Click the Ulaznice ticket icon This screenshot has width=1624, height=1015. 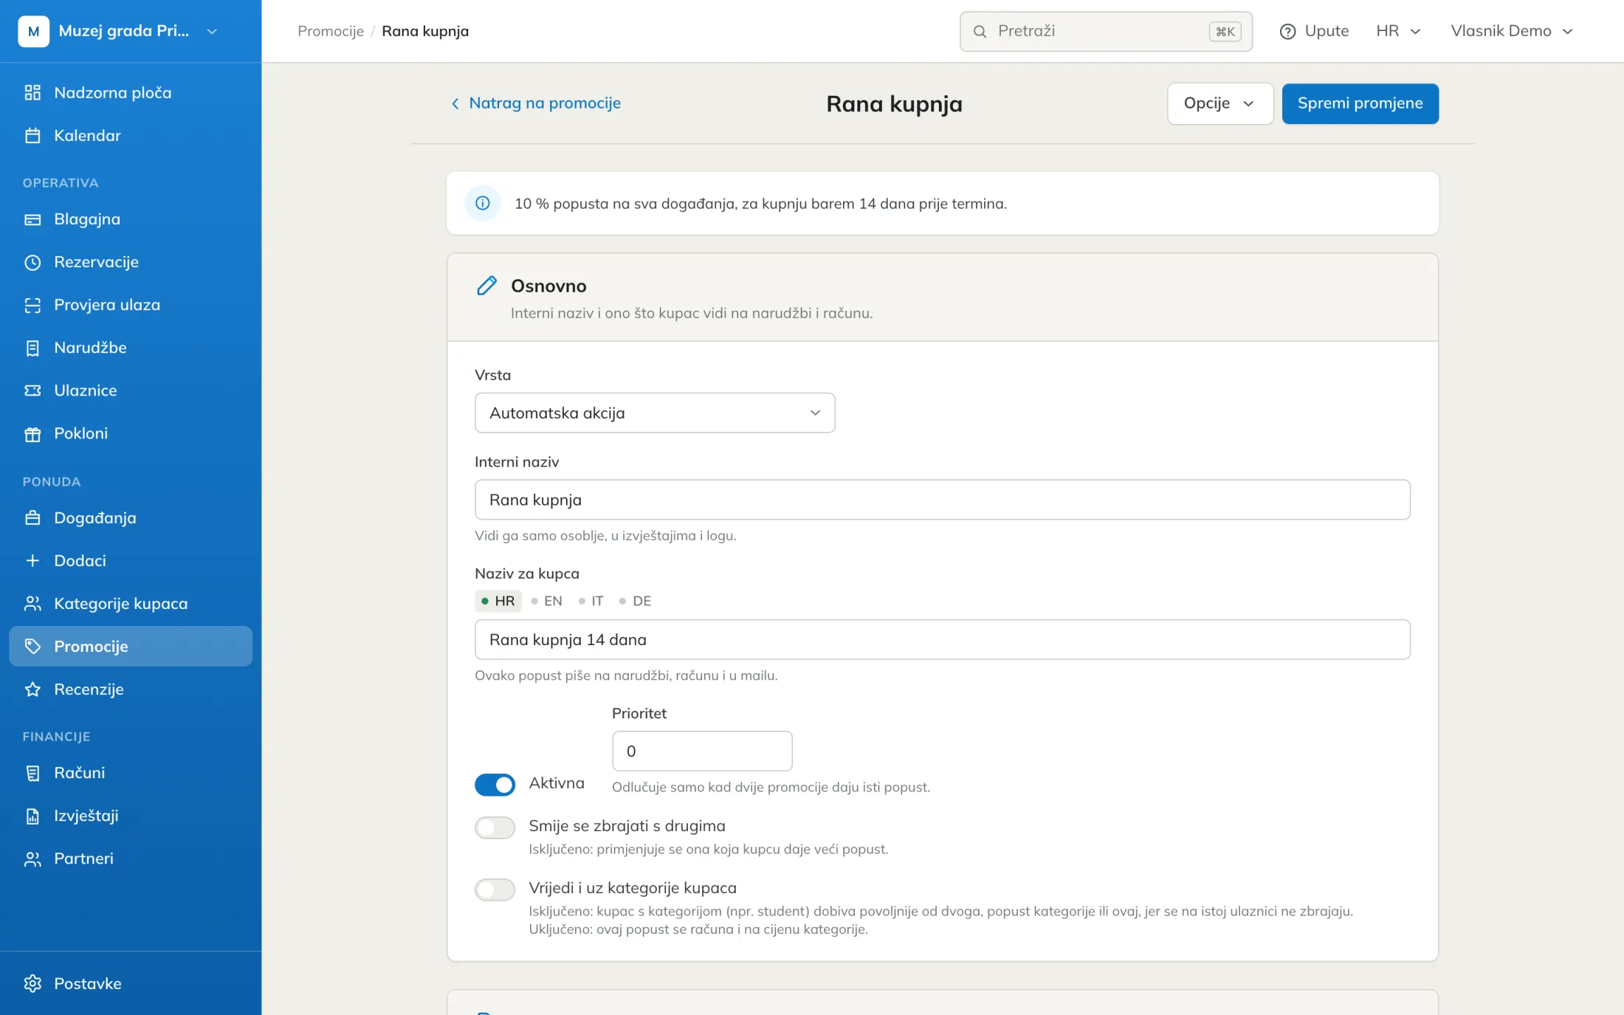pyautogui.click(x=32, y=390)
